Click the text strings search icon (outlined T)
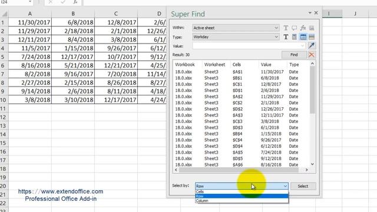Screen dimensions: 377x212 pos(286,28)
